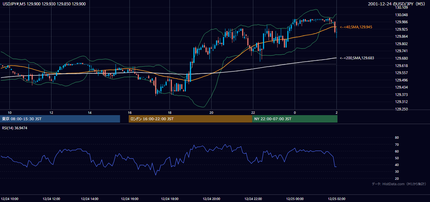
Task: Click the 12/24 16:00 date label
Action: coord(130,199)
